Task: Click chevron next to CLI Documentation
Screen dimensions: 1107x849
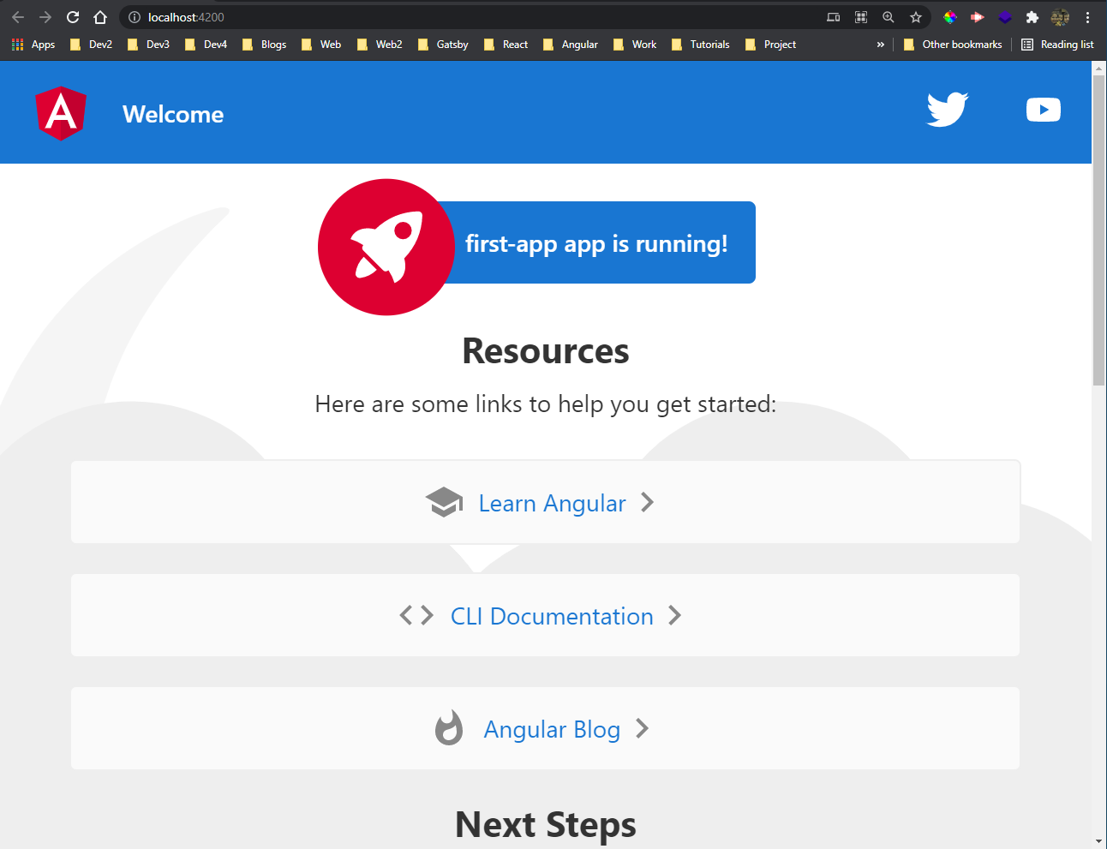Action: [x=675, y=615]
